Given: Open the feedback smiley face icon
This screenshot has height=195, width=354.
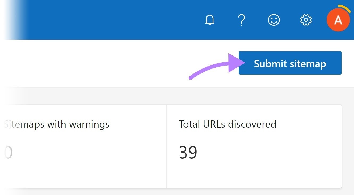Looking at the screenshot, I should [274, 20].
